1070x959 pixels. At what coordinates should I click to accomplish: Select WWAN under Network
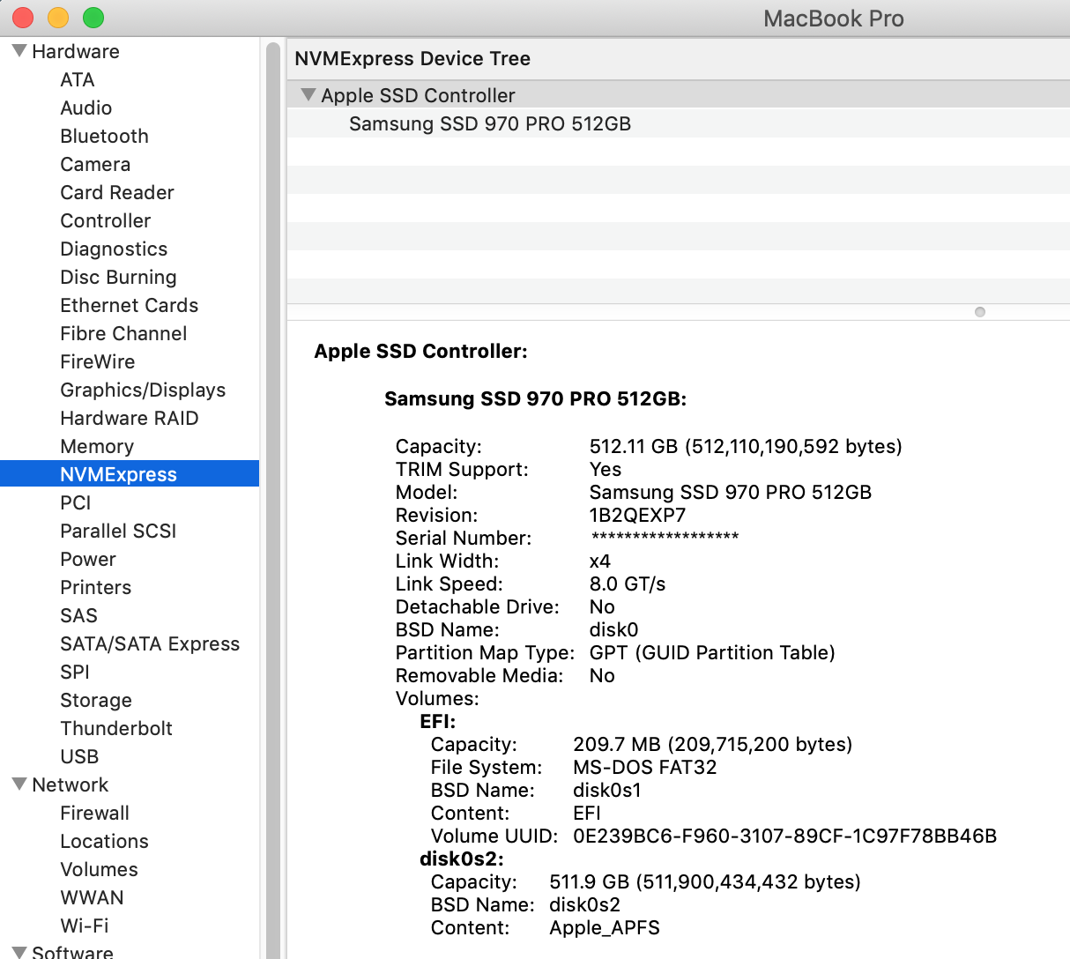click(x=93, y=897)
